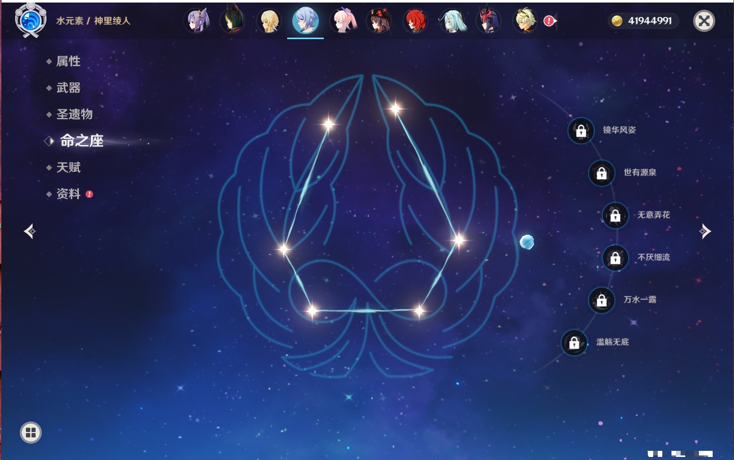Click the bottom-left star of the constellation

coord(312,310)
